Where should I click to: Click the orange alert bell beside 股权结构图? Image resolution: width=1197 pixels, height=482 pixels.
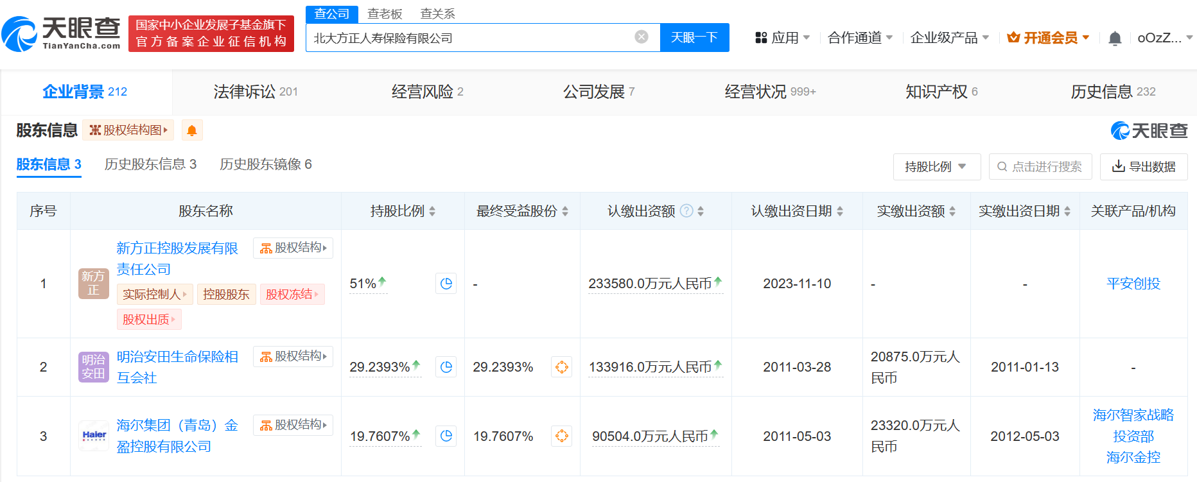click(191, 130)
